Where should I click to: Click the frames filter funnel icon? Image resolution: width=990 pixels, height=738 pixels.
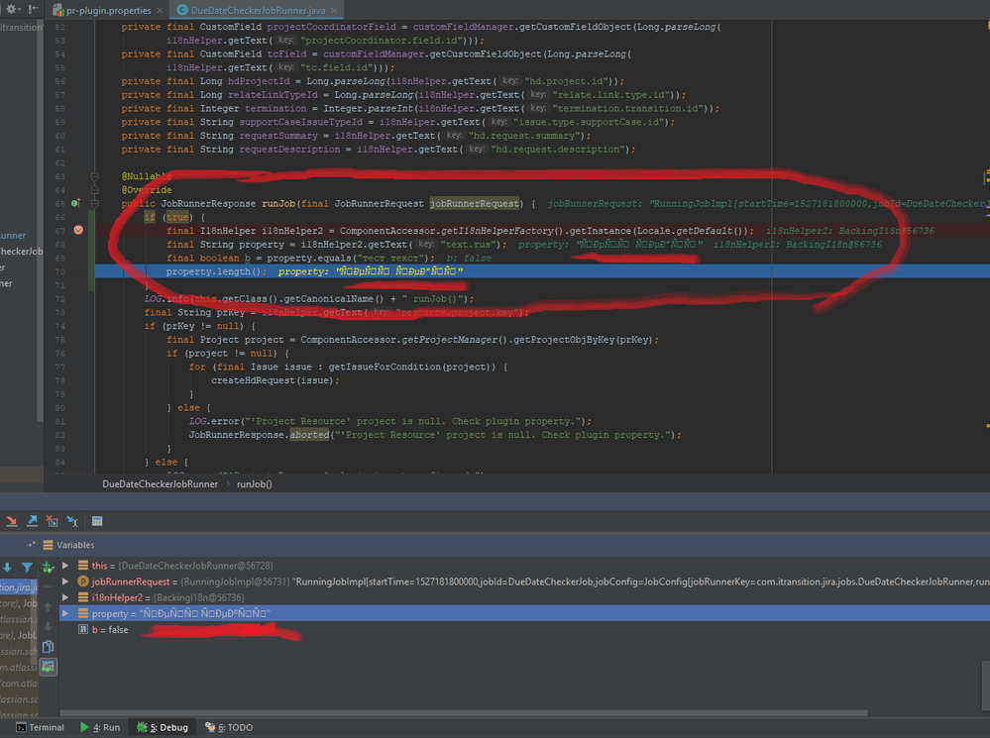[x=27, y=567]
